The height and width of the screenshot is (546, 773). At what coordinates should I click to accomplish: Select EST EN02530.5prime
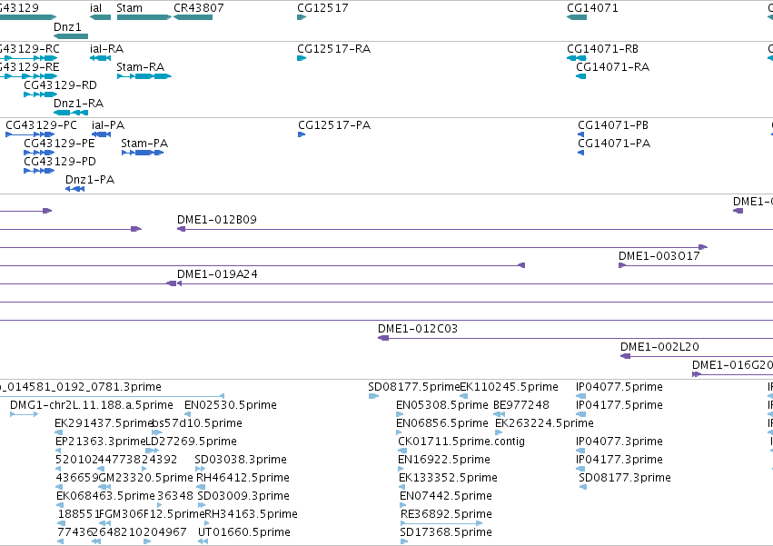pos(231,405)
